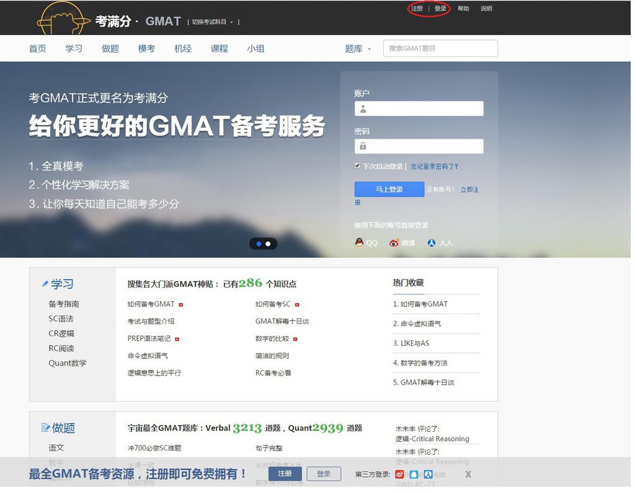
Task: Uncheck 下次自动登录 auto-login checkbox
Action: (357, 165)
